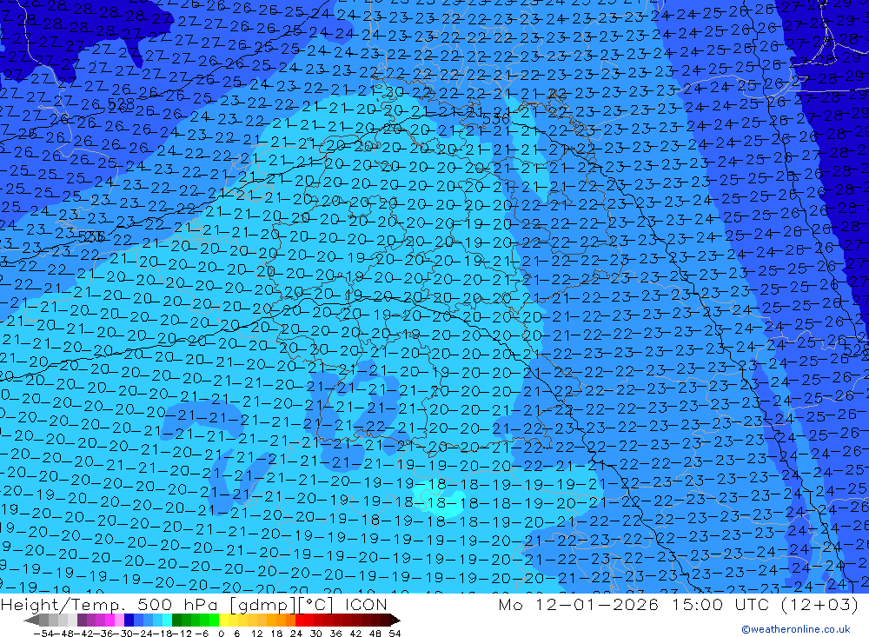Choose the navy blue legend swatch
Image resolution: width=869 pixels, height=637 pixels.
[x=129, y=620]
